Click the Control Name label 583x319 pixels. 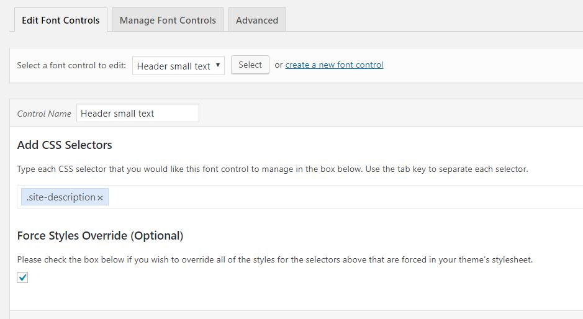tap(44, 114)
